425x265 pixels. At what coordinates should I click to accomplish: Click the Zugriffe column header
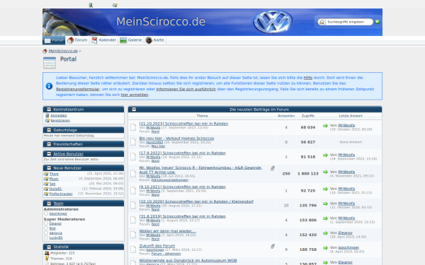pyautogui.click(x=308, y=116)
